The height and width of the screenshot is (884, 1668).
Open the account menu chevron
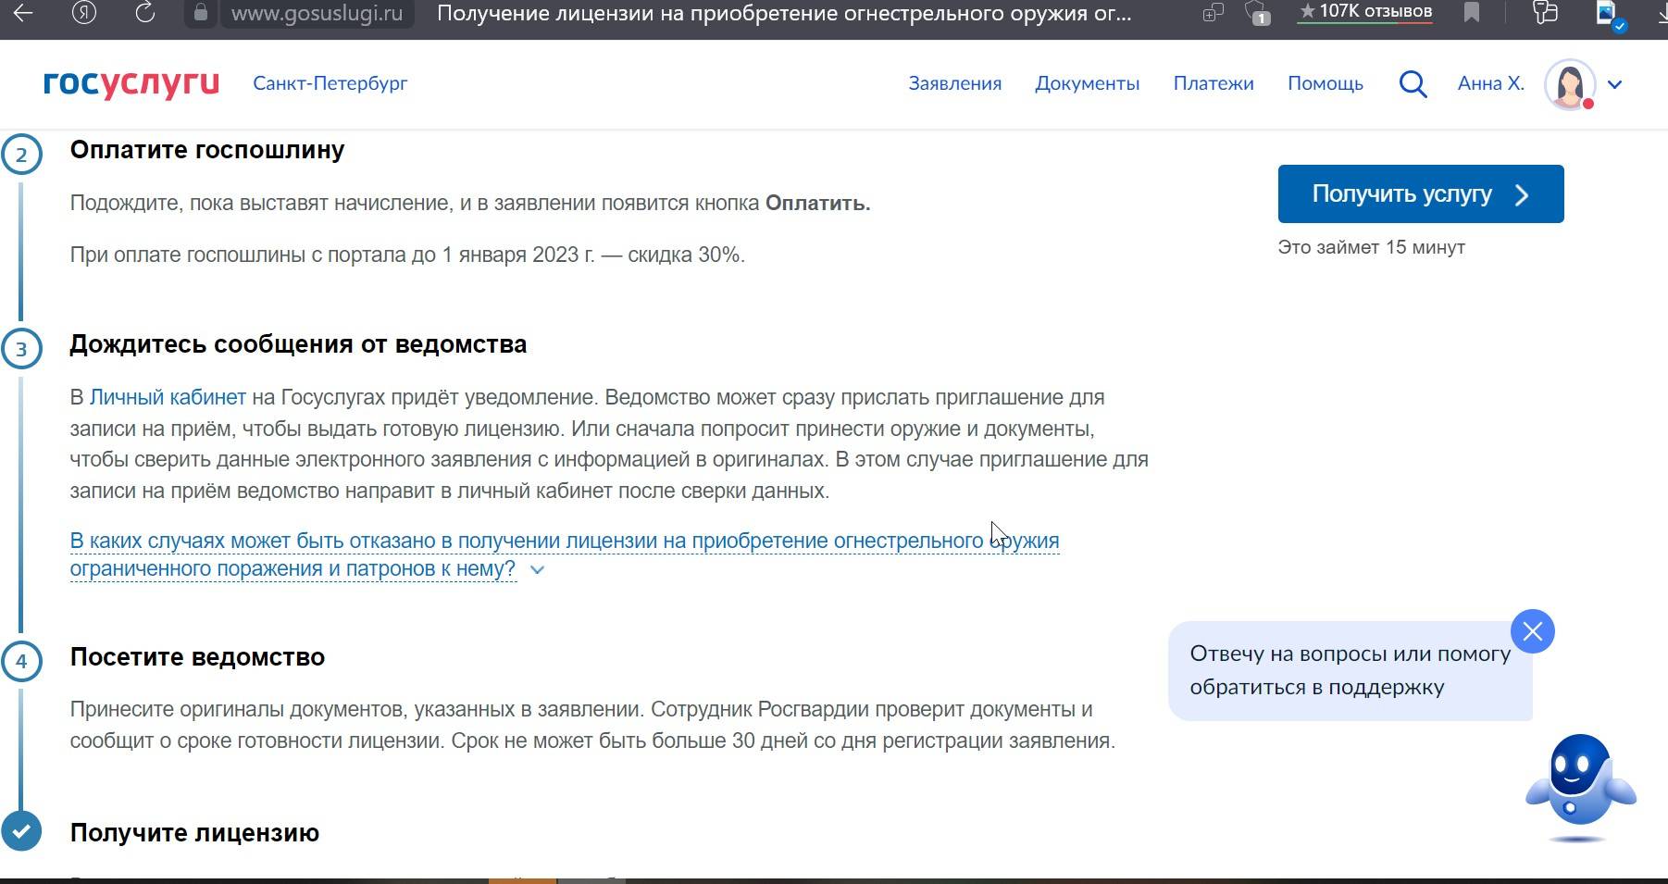pos(1615,84)
